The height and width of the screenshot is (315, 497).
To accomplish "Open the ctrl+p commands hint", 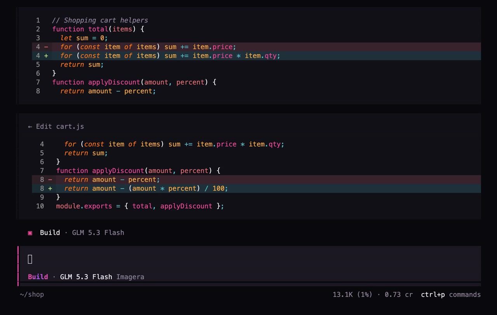I will [x=451, y=294].
